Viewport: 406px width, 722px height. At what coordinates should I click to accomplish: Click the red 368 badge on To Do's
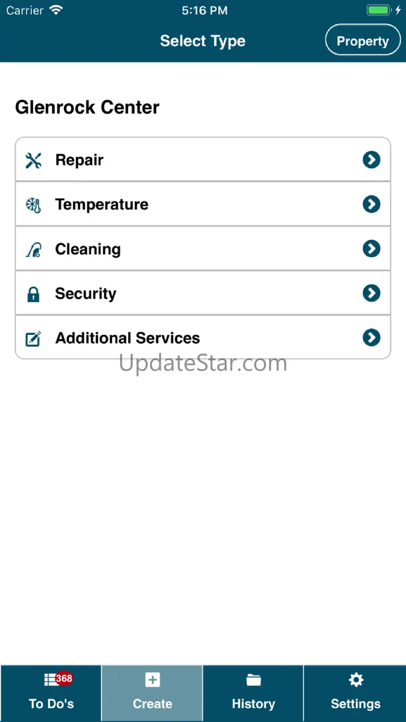[x=64, y=678]
